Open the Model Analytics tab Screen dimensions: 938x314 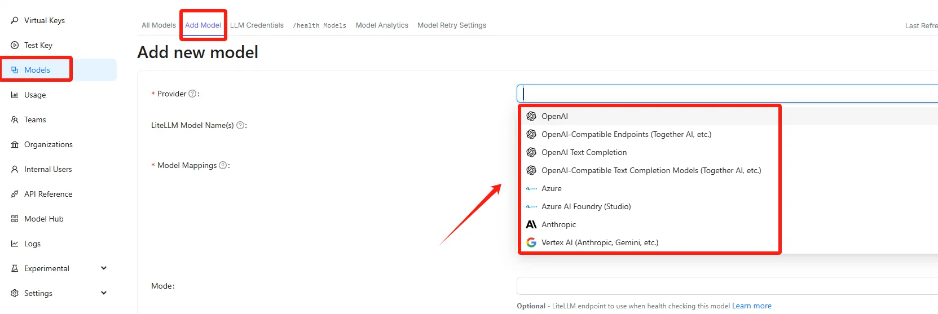click(382, 25)
